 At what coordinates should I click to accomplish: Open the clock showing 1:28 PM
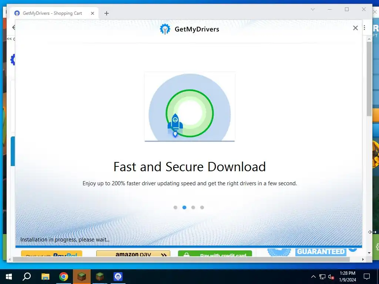click(x=348, y=277)
